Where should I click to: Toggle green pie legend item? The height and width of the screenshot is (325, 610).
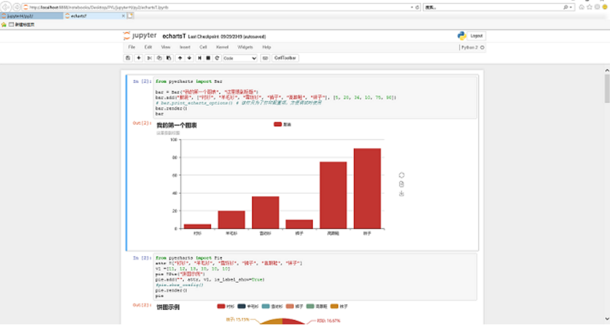coord(316,306)
